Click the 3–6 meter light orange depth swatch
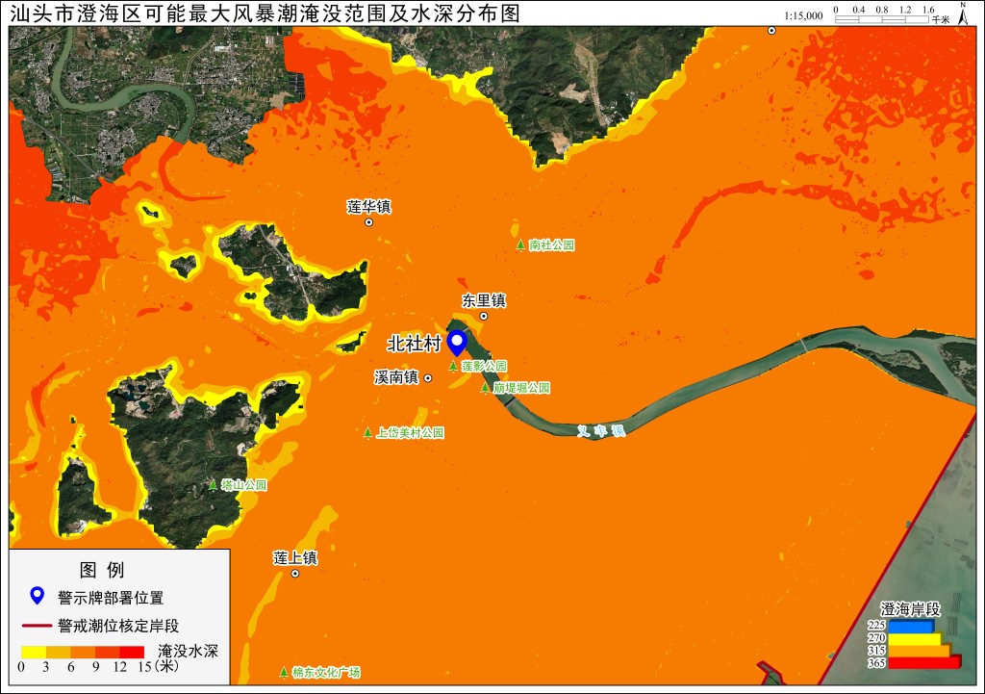985x694 pixels. tap(58, 653)
